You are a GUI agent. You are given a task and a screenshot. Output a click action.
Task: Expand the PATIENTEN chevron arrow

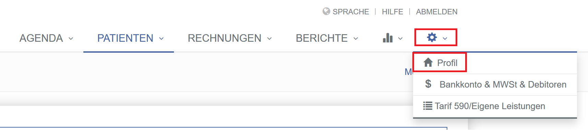click(161, 39)
